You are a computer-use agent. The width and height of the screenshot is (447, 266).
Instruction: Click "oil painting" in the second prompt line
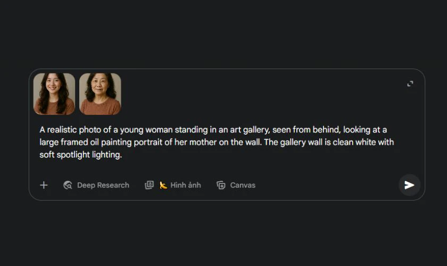point(115,143)
